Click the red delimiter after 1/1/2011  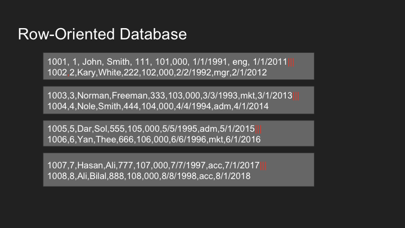point(291,62)
